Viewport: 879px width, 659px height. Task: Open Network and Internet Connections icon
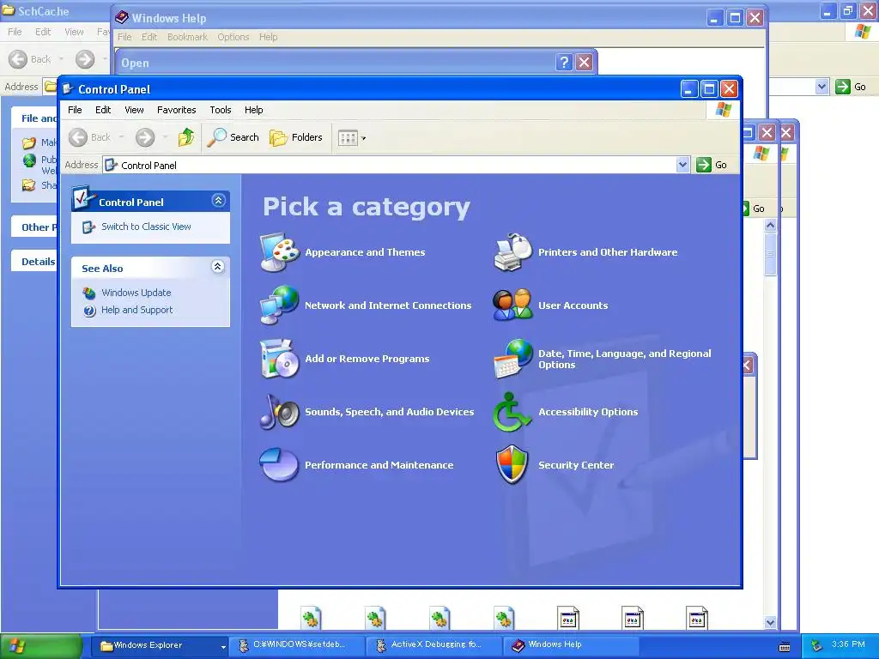(x=279, y=305)
